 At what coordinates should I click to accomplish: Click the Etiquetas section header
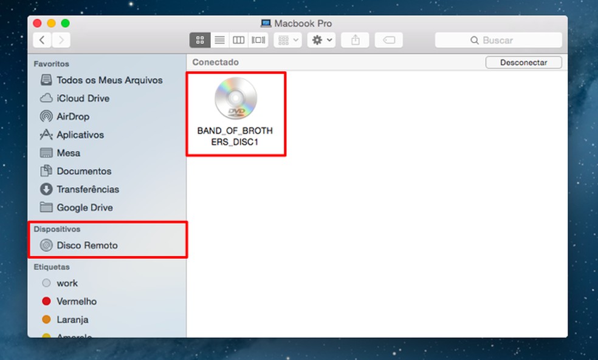(52, 267)
